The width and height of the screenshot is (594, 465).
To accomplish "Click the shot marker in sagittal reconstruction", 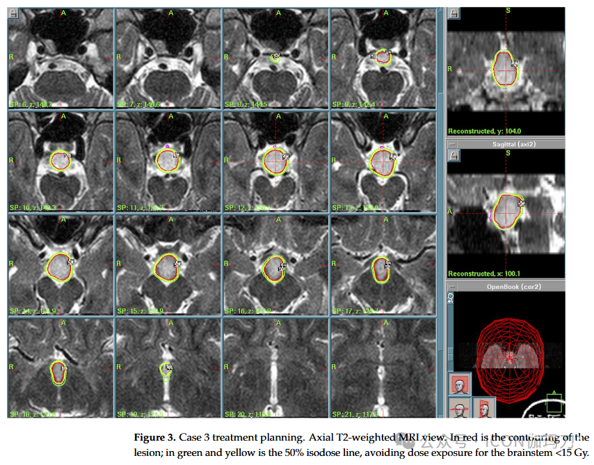I will tap(520, 204).
